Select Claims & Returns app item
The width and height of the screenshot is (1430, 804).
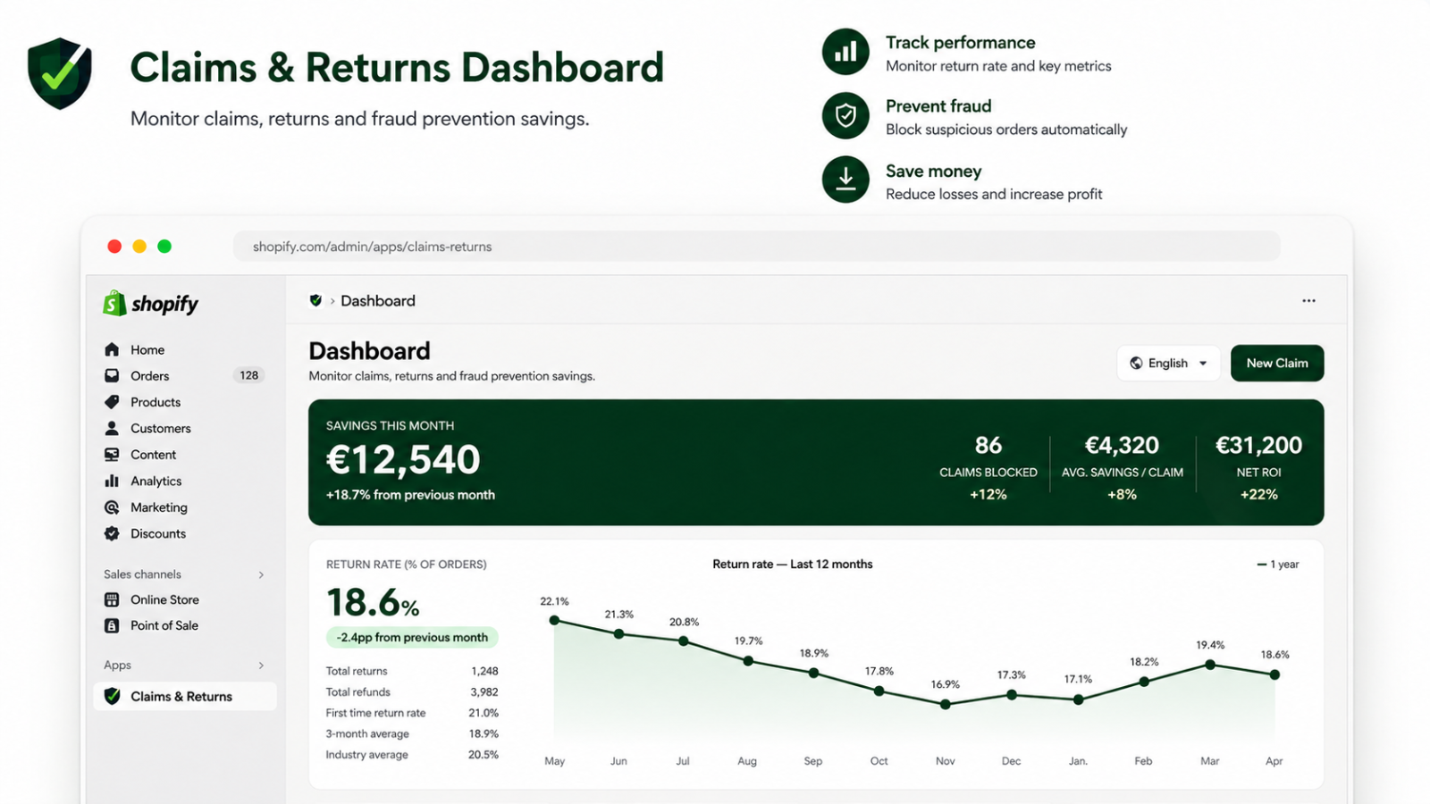pyautogui.click(x=185, y=697)
